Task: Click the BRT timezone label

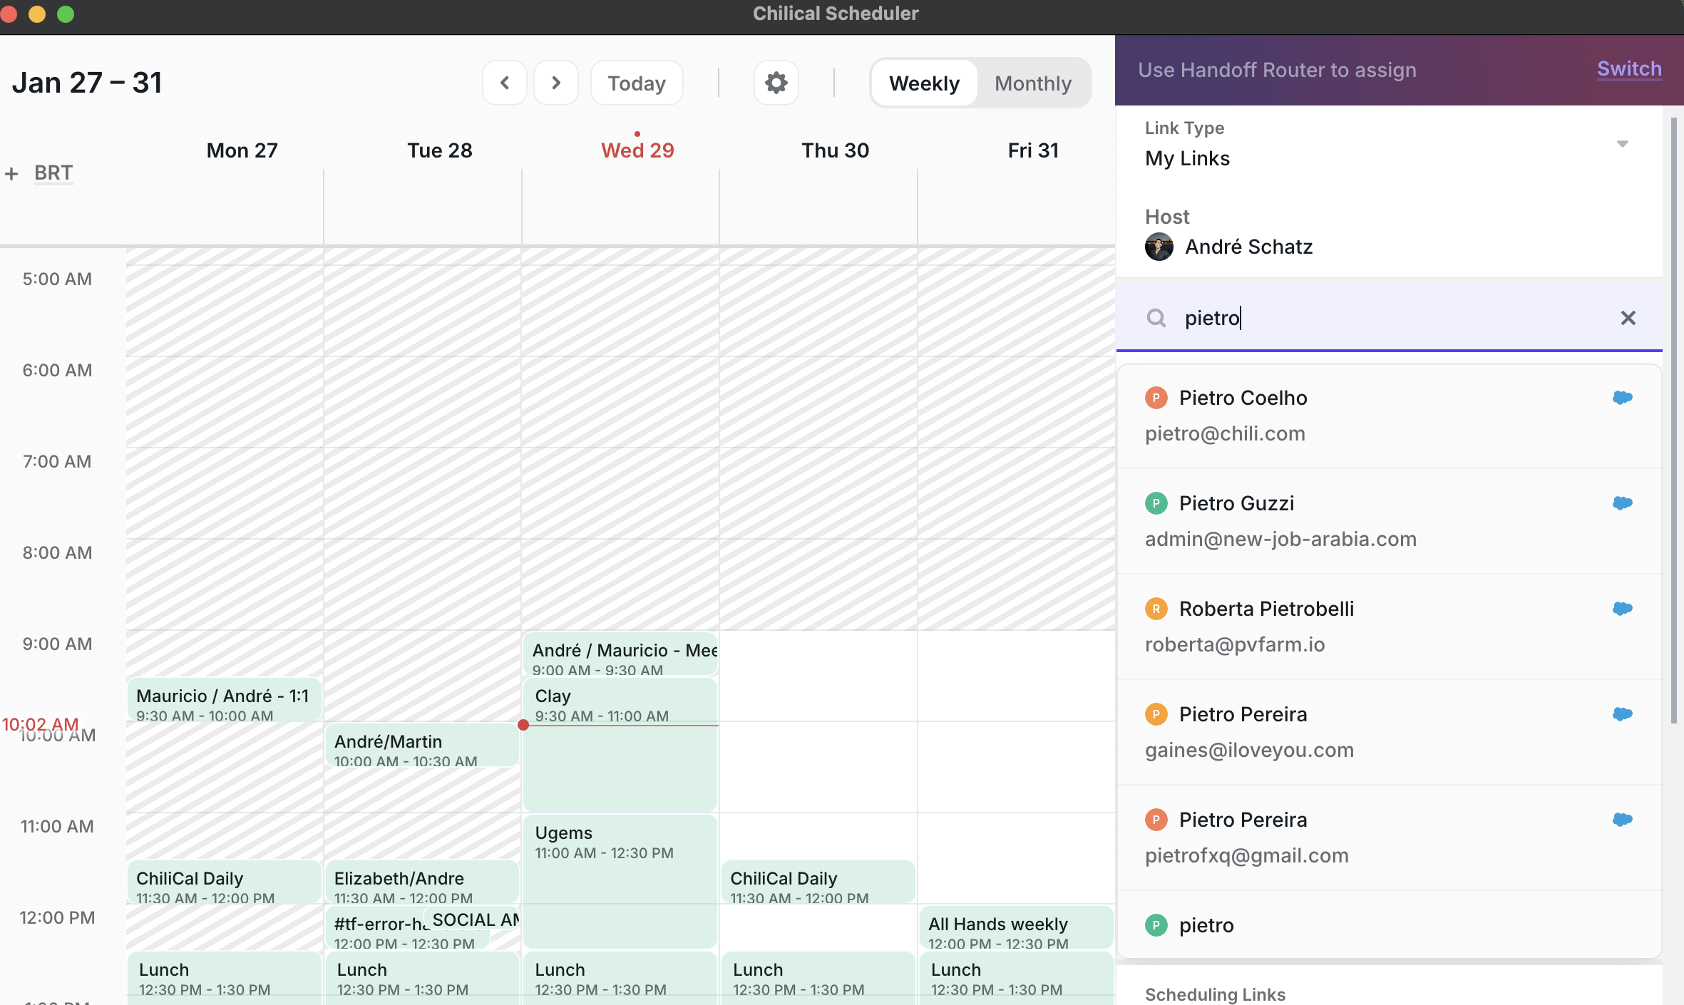Action: pos(53,173)
